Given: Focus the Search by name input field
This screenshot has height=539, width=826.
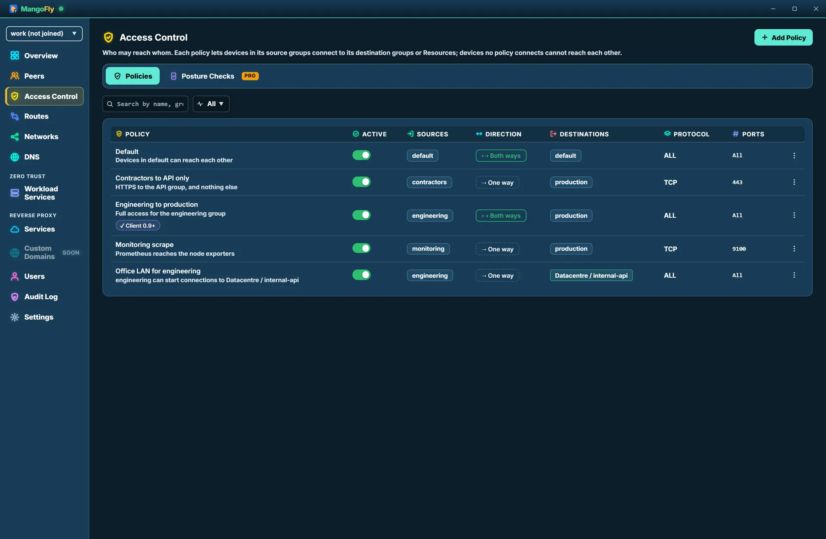Looking at the screenshot, I should 145,104.
